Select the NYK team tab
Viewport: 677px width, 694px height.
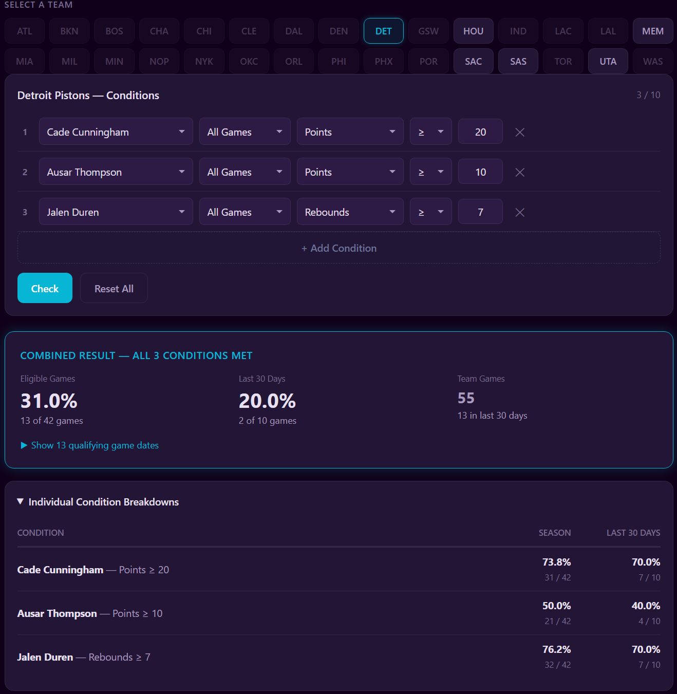tap(204, 62)
